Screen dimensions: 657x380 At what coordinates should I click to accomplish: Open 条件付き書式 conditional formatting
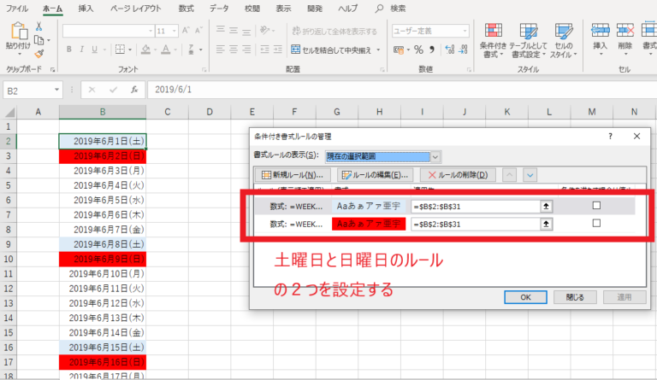pyautogui.click(x=493, y=40)
